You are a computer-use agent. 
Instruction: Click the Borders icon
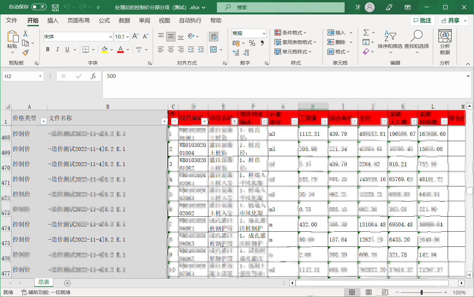coord(86,49)
